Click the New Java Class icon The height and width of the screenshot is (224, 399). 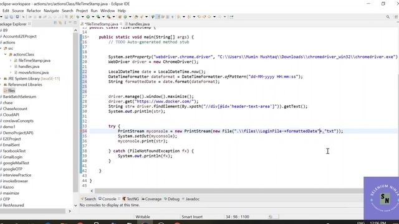pyautogui.click(x=125, y=17)
